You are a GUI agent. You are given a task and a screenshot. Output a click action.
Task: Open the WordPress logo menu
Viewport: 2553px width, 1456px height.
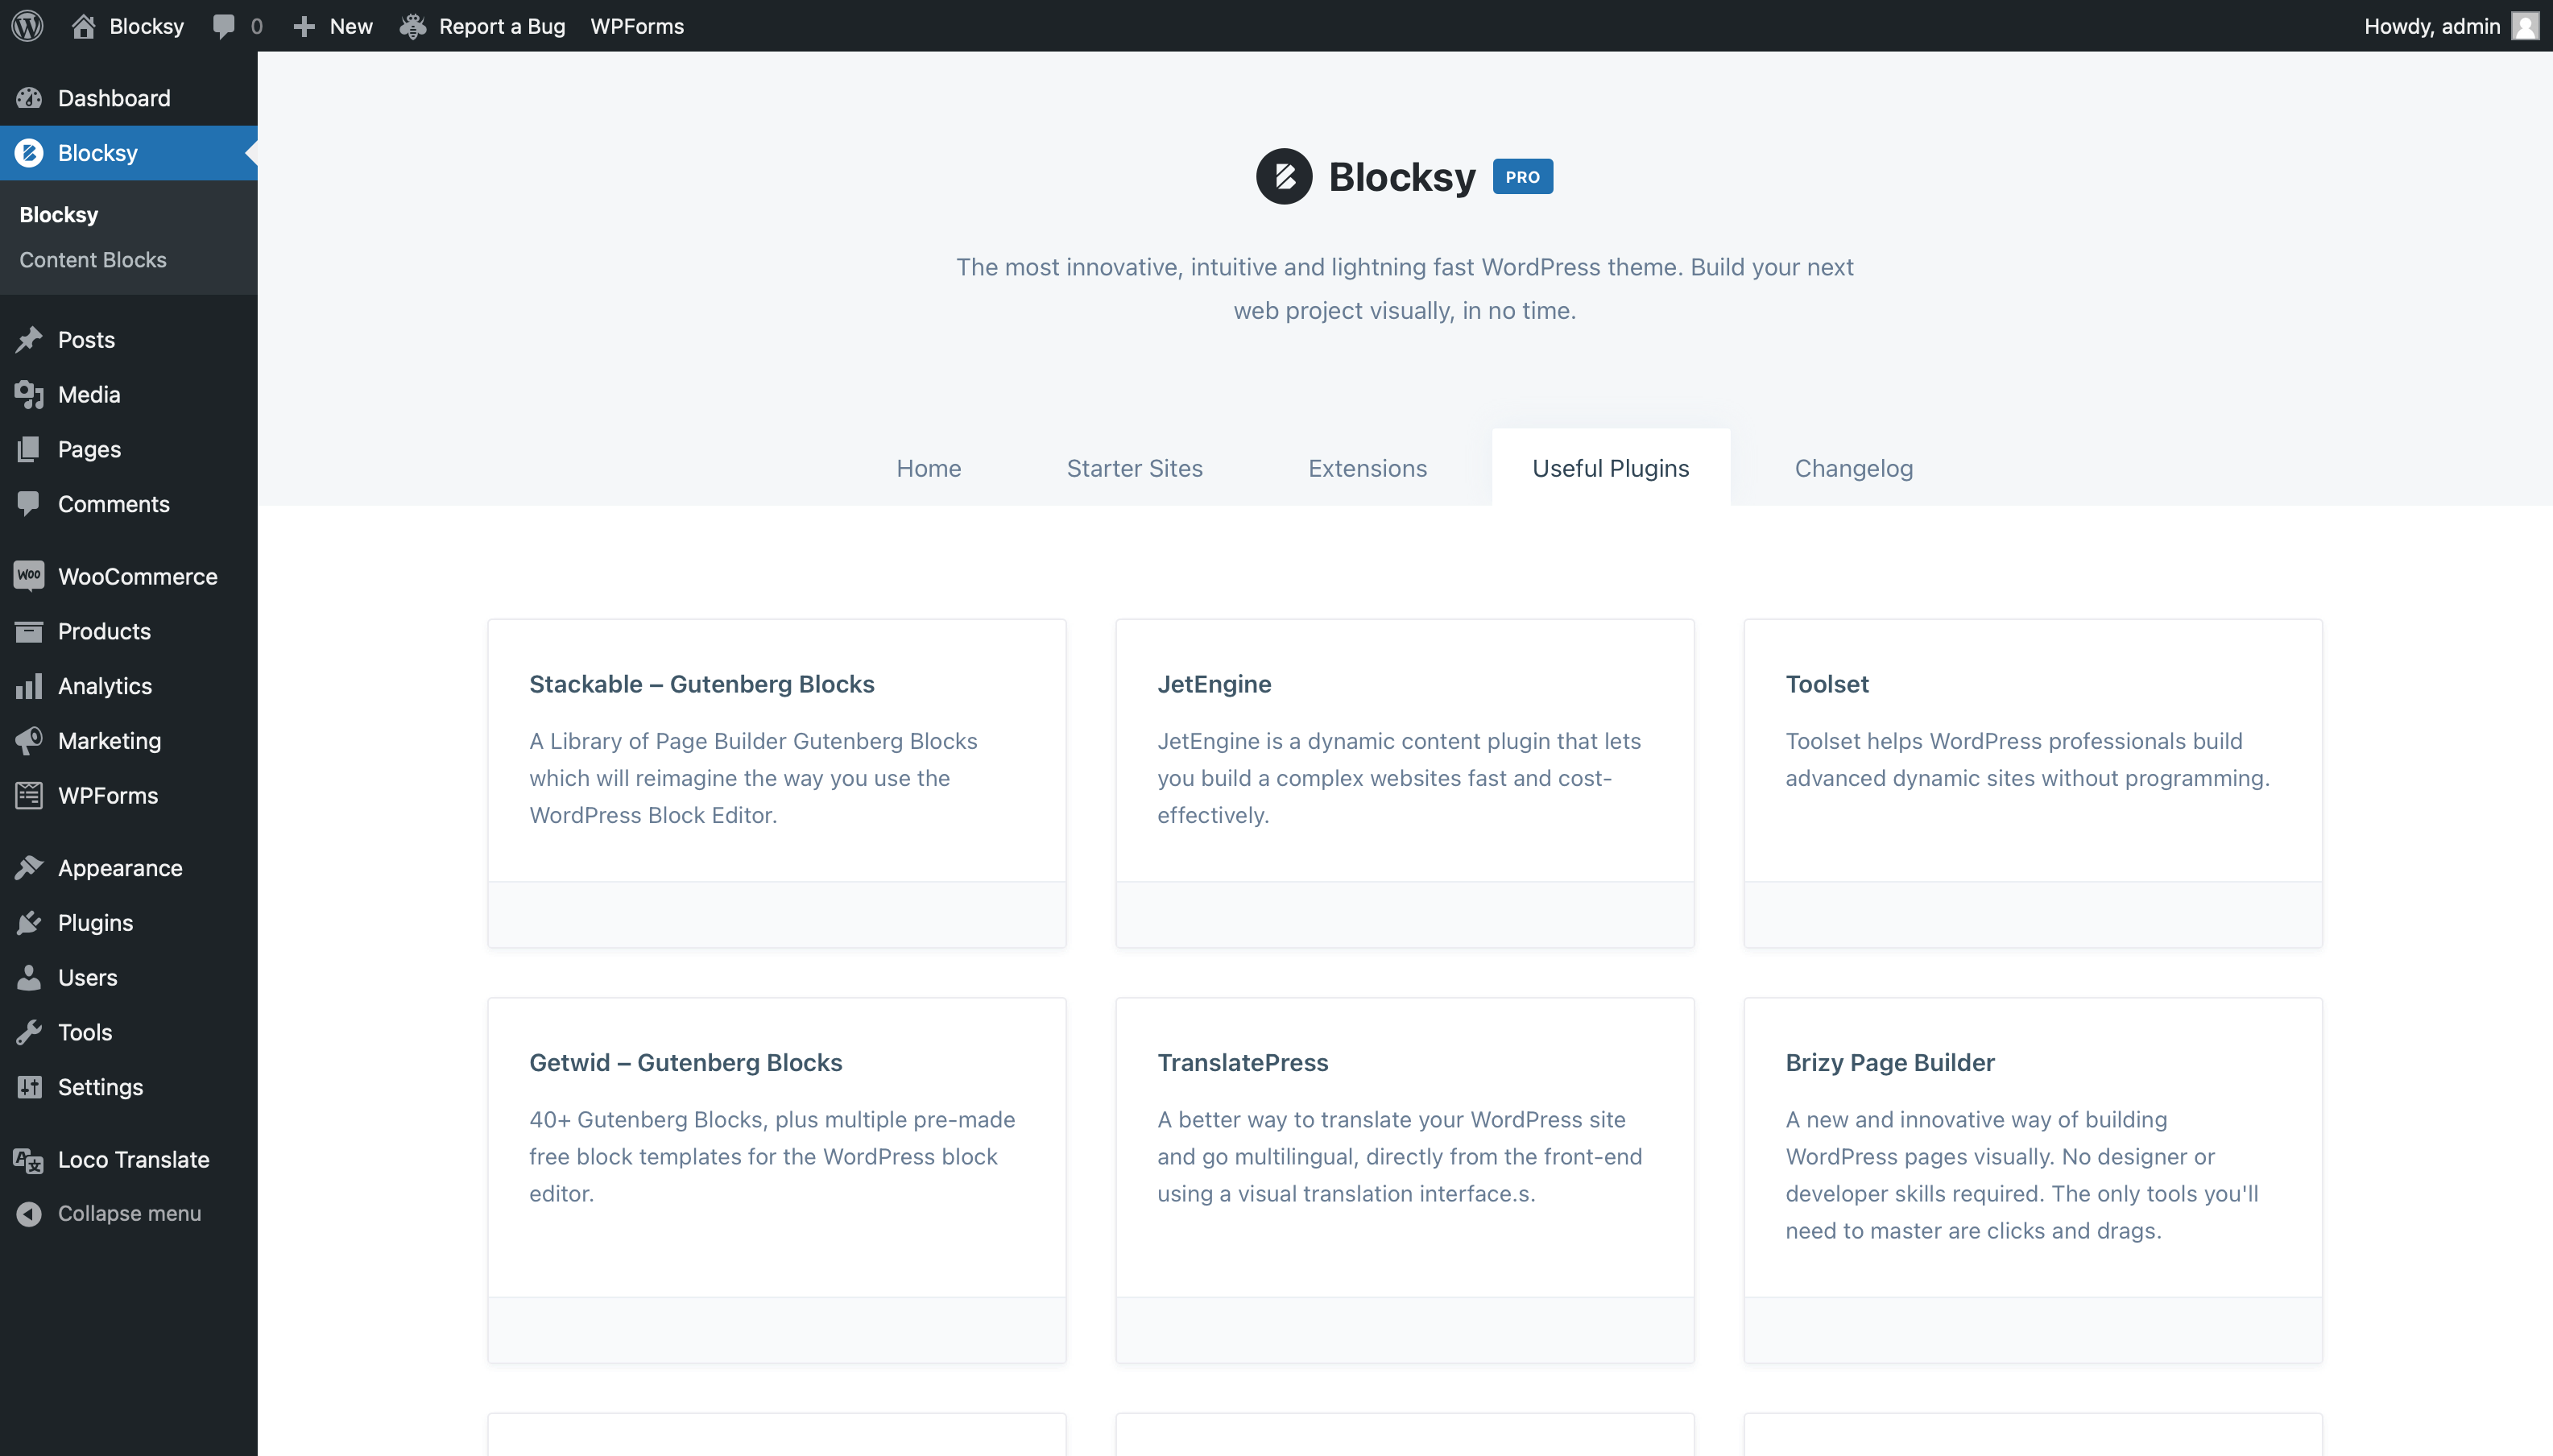coord(27,26)
